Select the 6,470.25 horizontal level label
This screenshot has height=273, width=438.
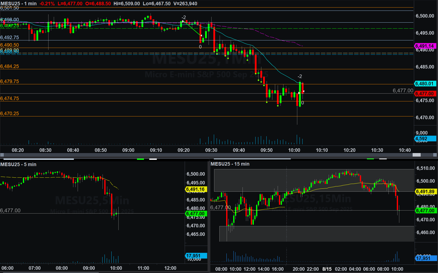[x=10, y=113]
